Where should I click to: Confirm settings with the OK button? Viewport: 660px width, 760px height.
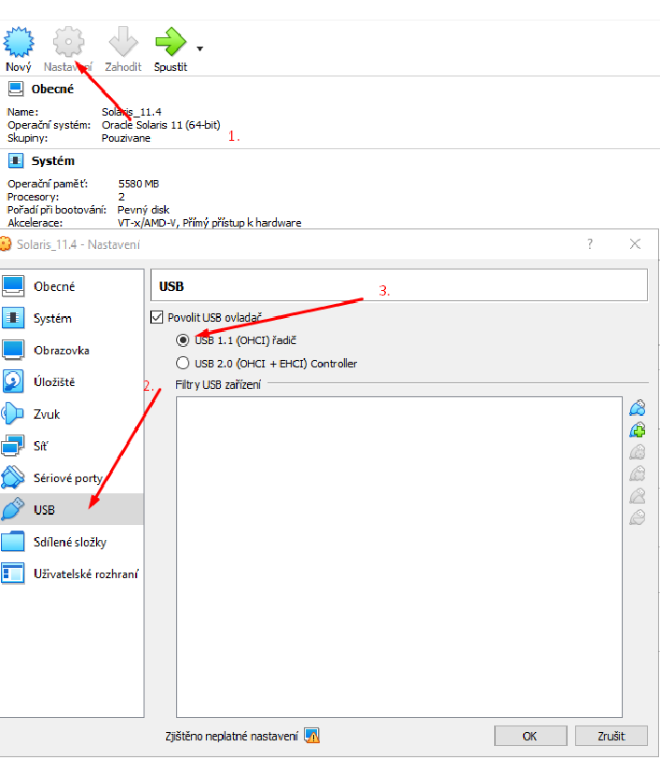pyautogui.click(x=530, y=736)
